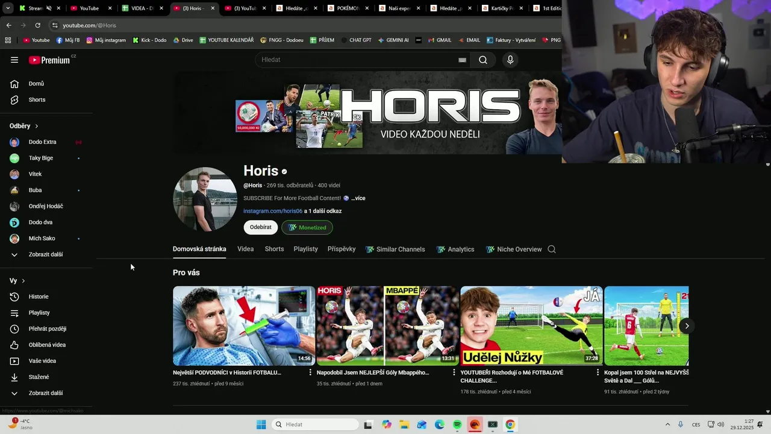The height and width of the screenshot is (434, 771).
Task: Click the YouTube Premium logo
Action: [49, 60]
